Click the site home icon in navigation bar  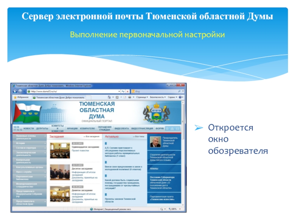(x=167, y=129)
